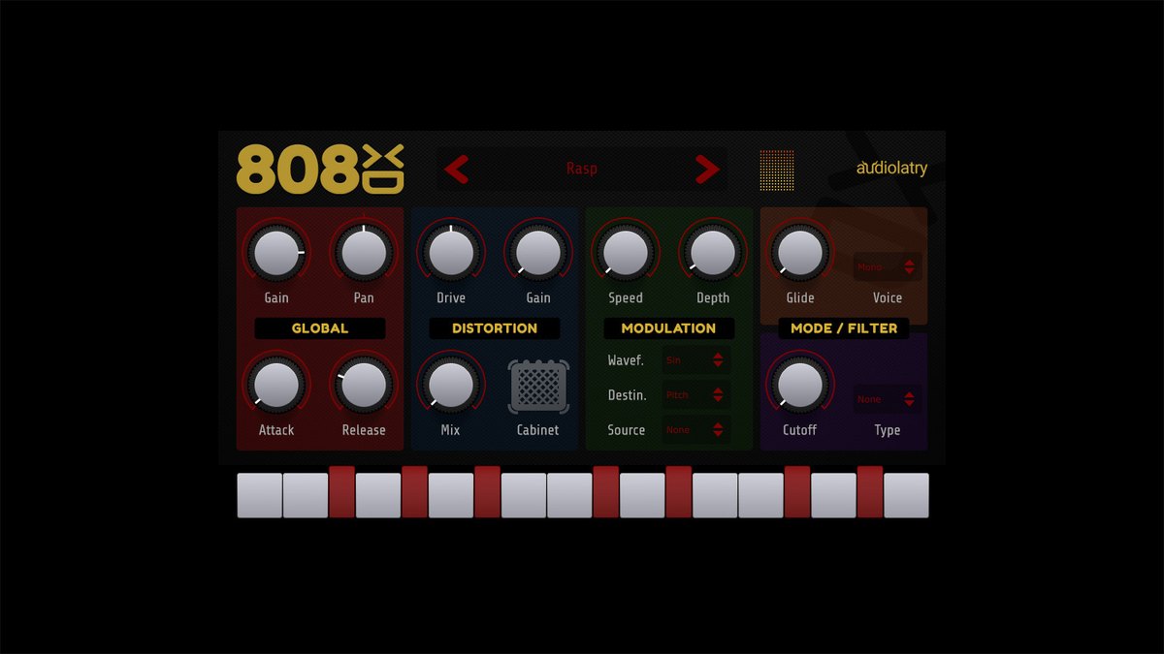The image size is (1164, 654).
Task: Click the preset name Rasp
Action: [x=582, y=169]
